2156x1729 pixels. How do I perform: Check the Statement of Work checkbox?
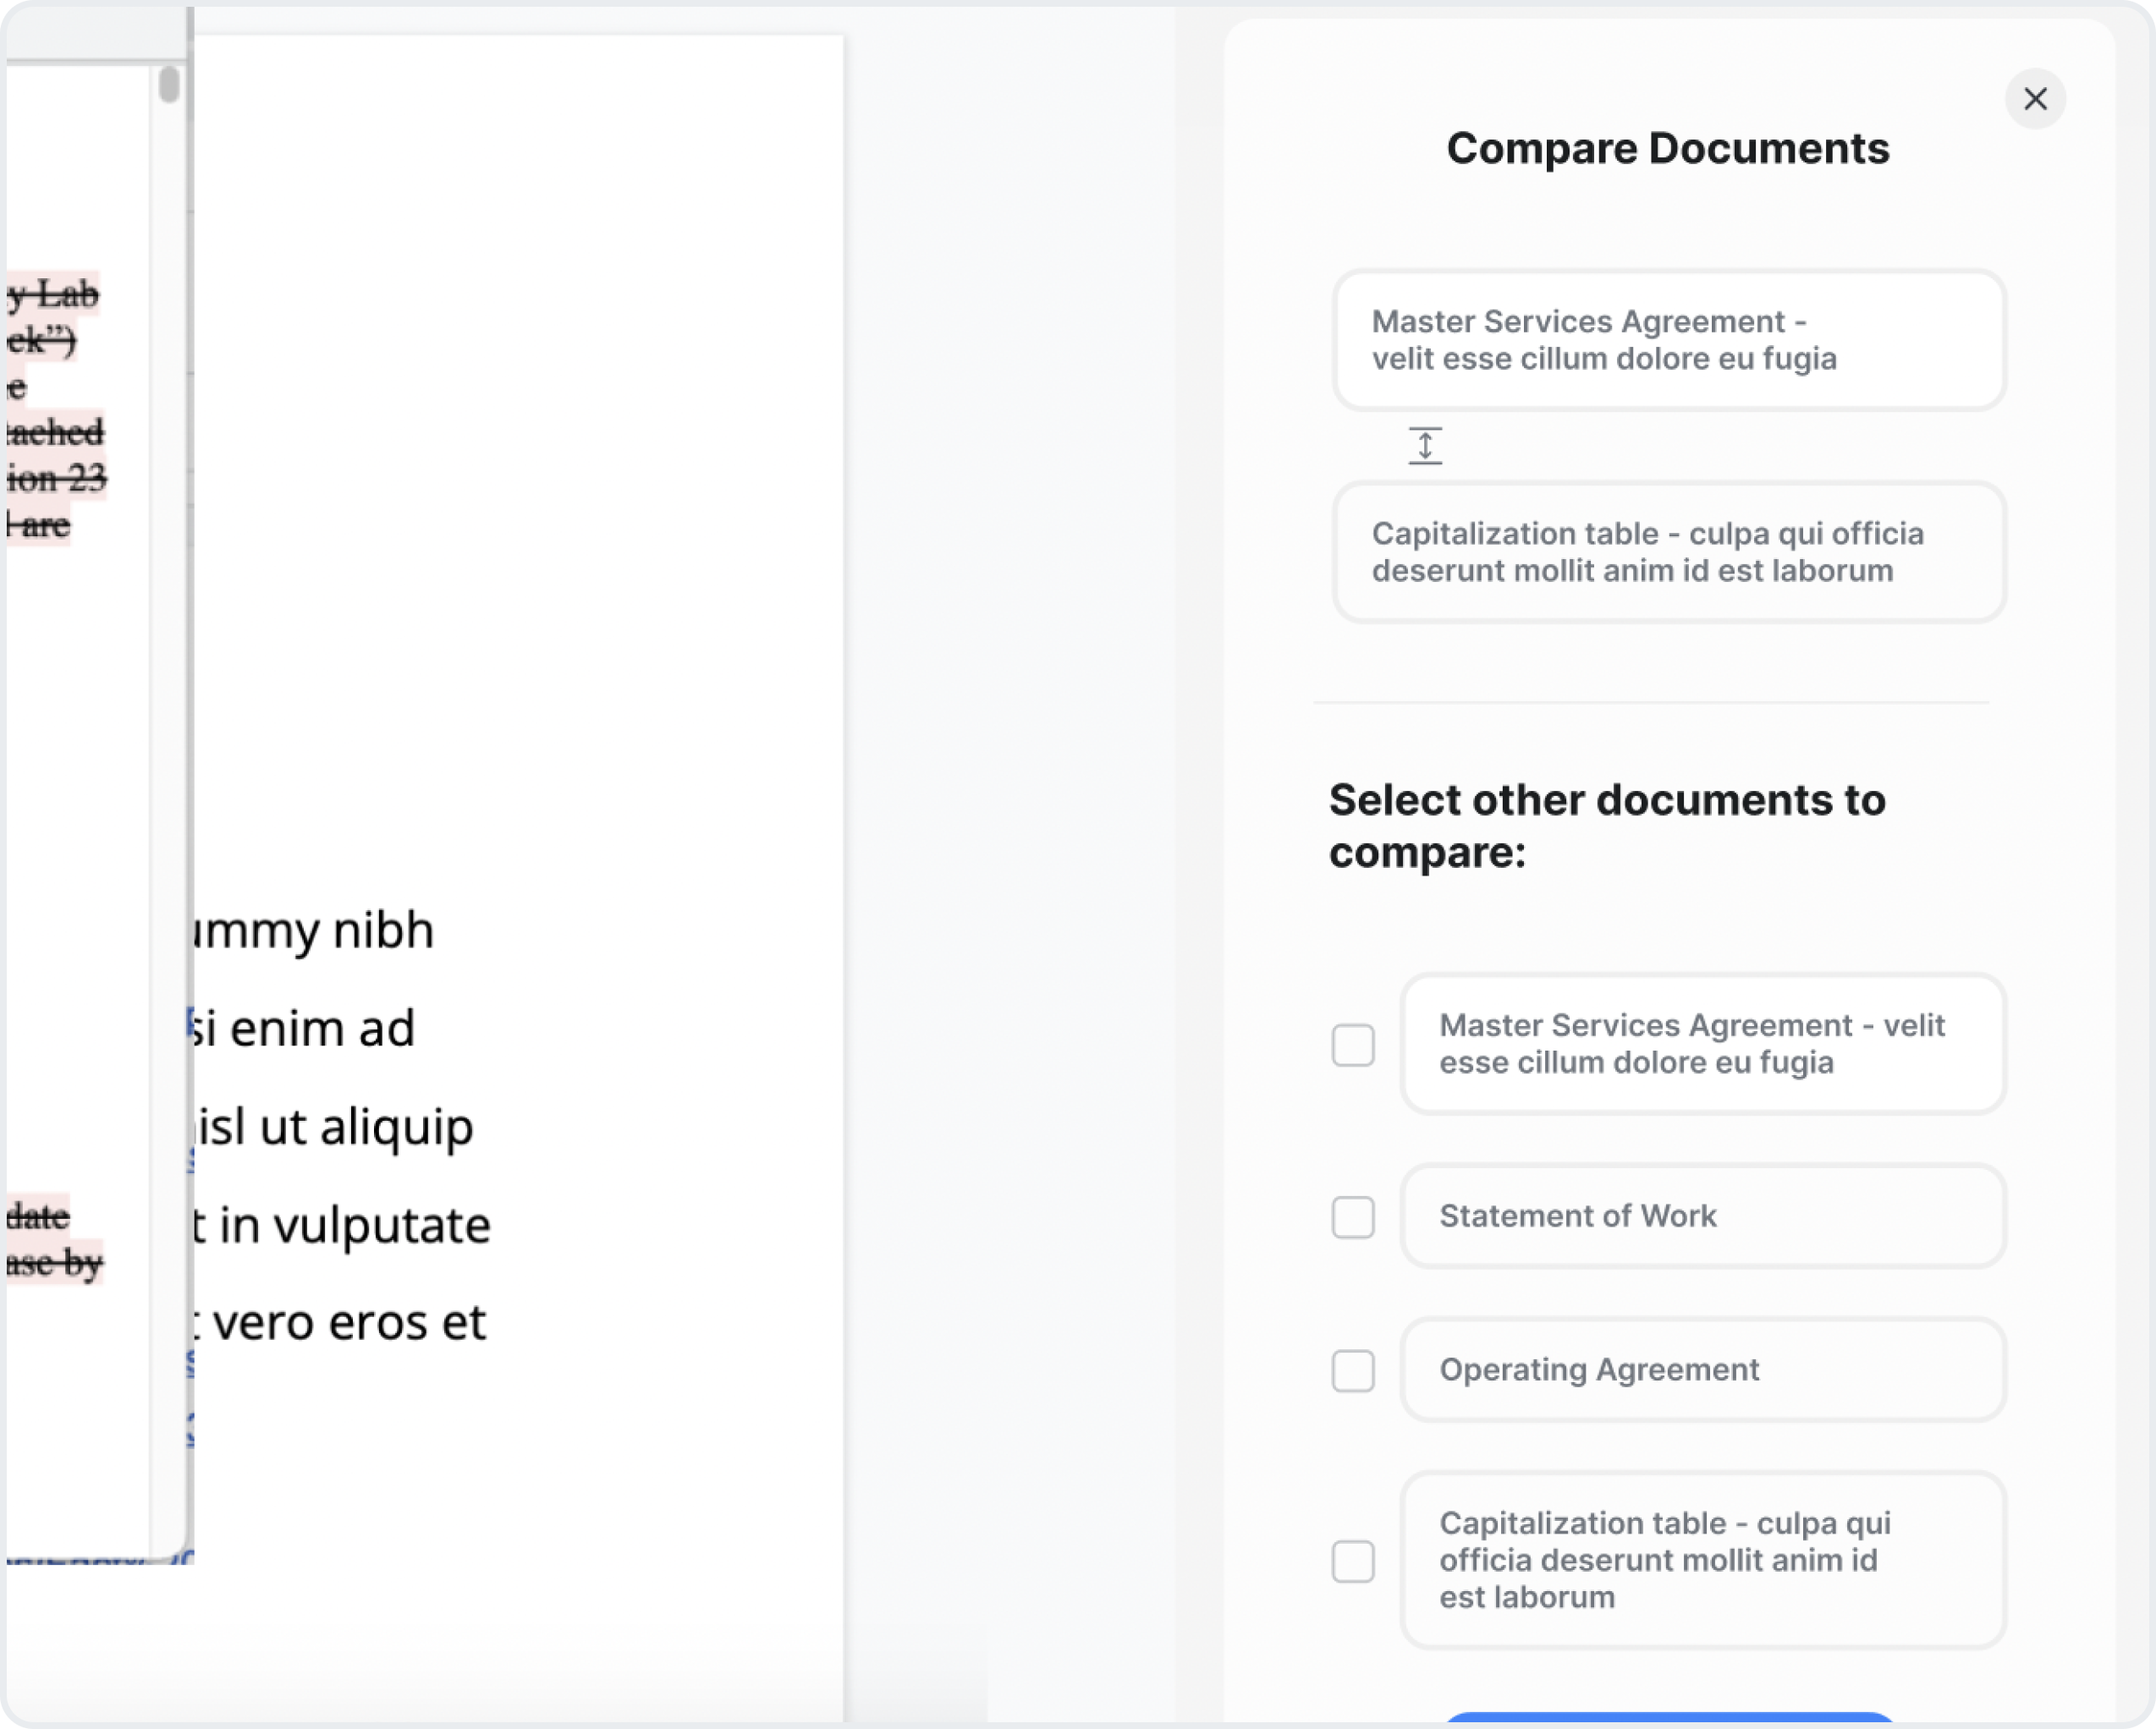[x=1352, y=1217]
